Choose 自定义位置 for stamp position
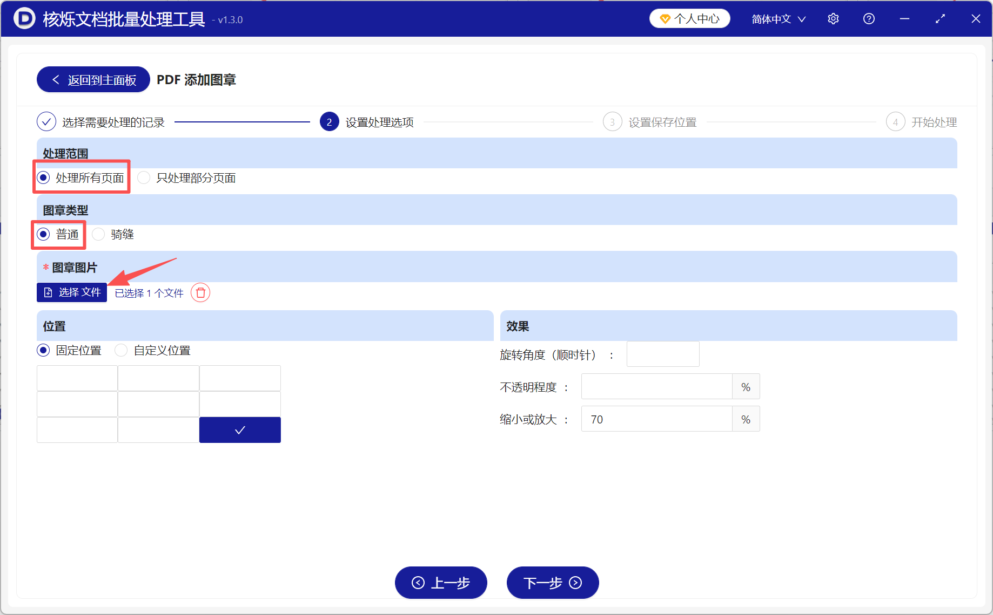This screenshot has width=993, height=615. click(121, 350)
